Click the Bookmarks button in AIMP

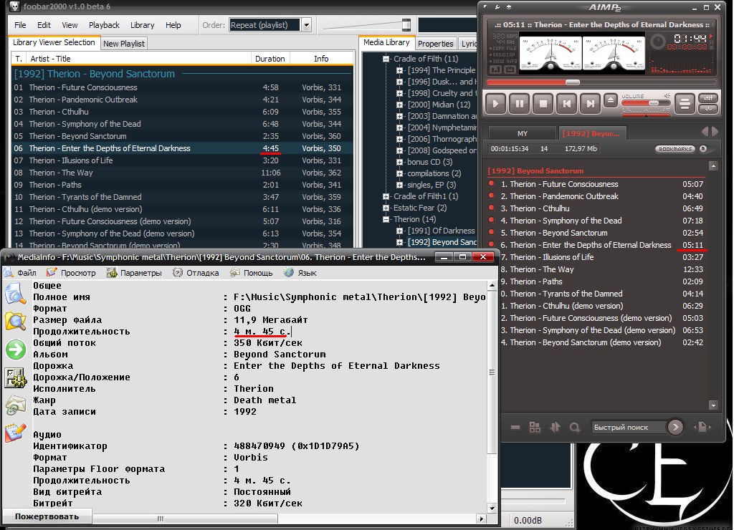coord(675,149)
